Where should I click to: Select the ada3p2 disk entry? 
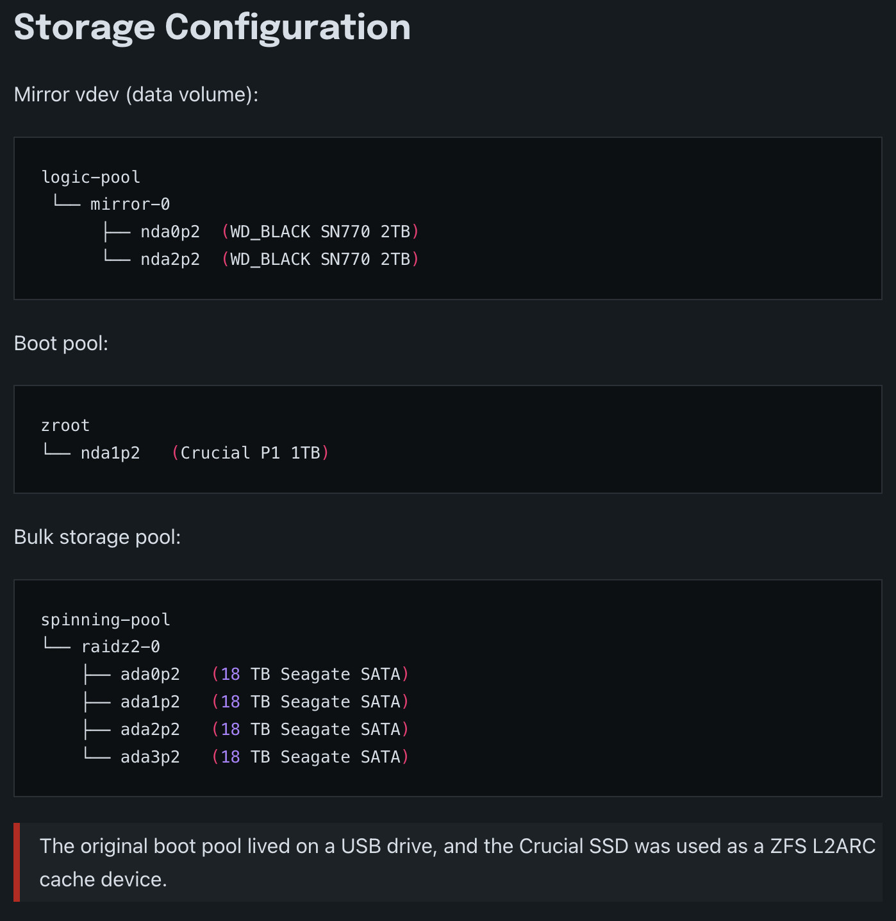click(x=150, y=757)
